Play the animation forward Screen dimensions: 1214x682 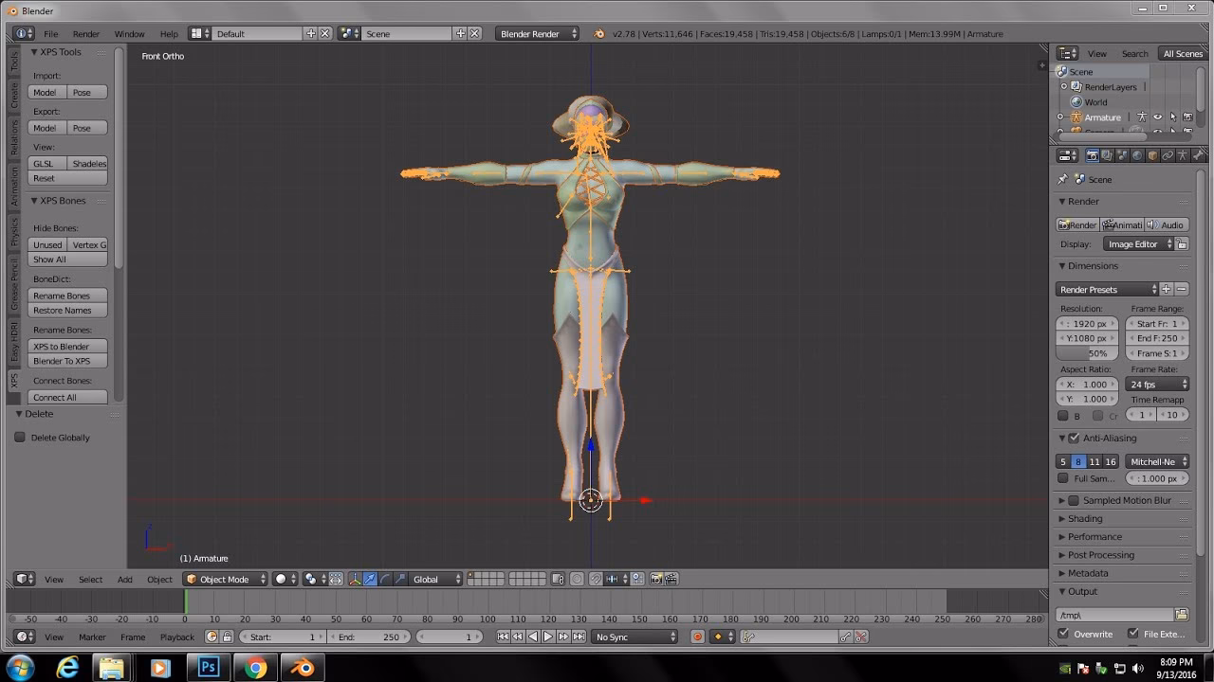click(548, 637)
